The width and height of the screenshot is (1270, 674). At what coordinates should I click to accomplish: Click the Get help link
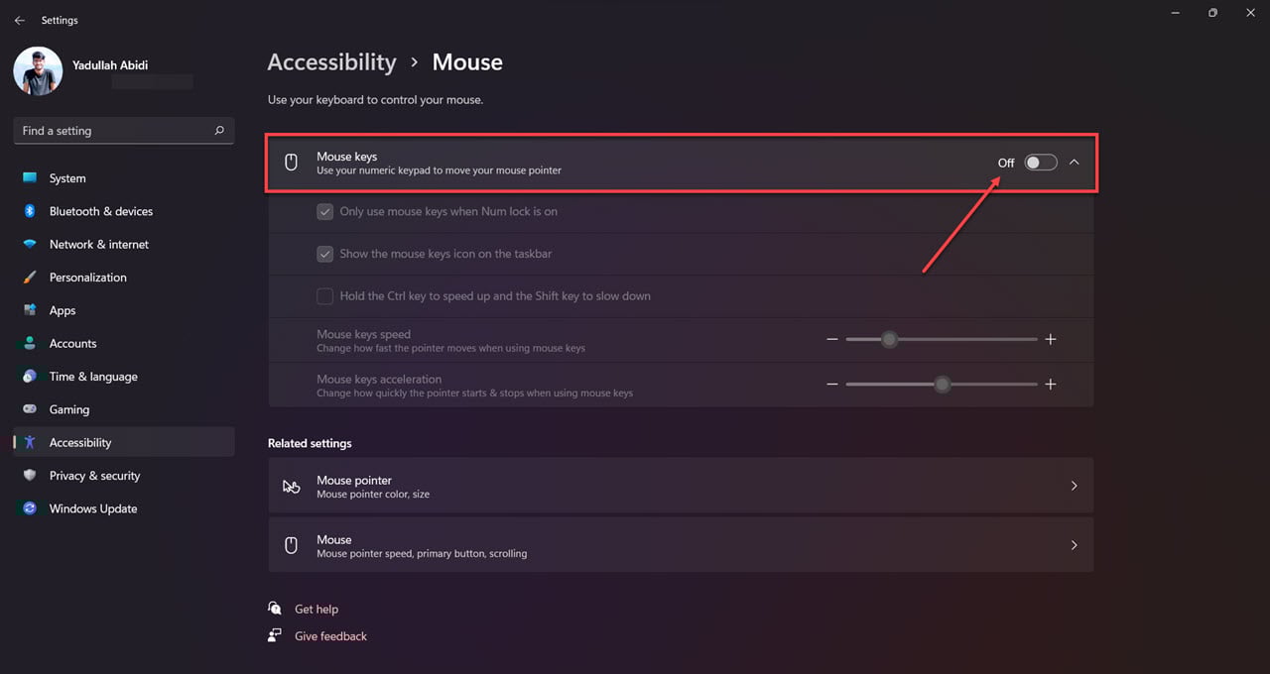(317, 609)
